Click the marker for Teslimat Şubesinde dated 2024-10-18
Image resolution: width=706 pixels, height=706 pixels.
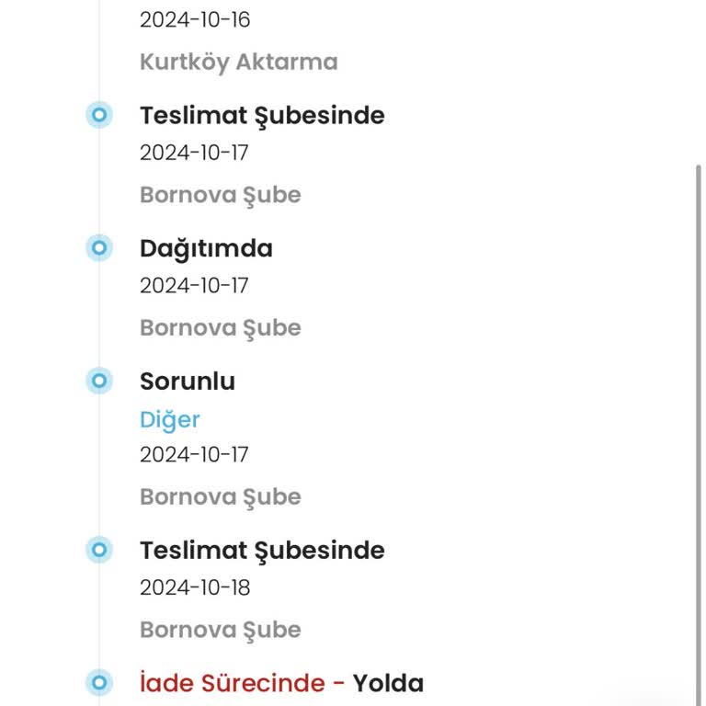(99, 551)
